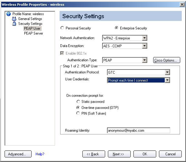Viewport: 186px width, 162px height.
Task: Open Authentication Type dropdown arrow
Action: 144,60
